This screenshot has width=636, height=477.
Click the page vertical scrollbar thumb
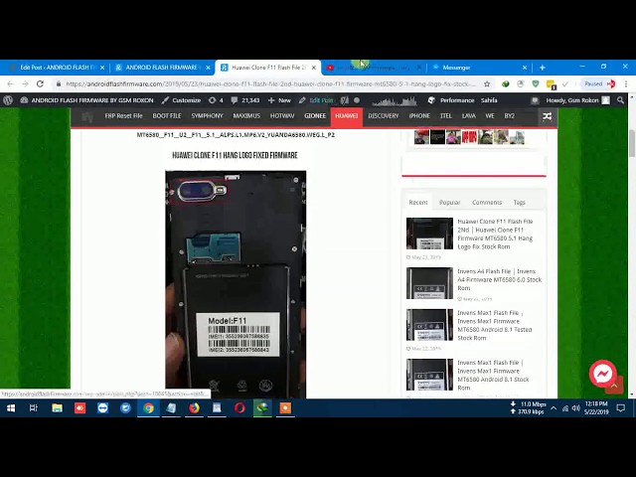pos(632,143)
